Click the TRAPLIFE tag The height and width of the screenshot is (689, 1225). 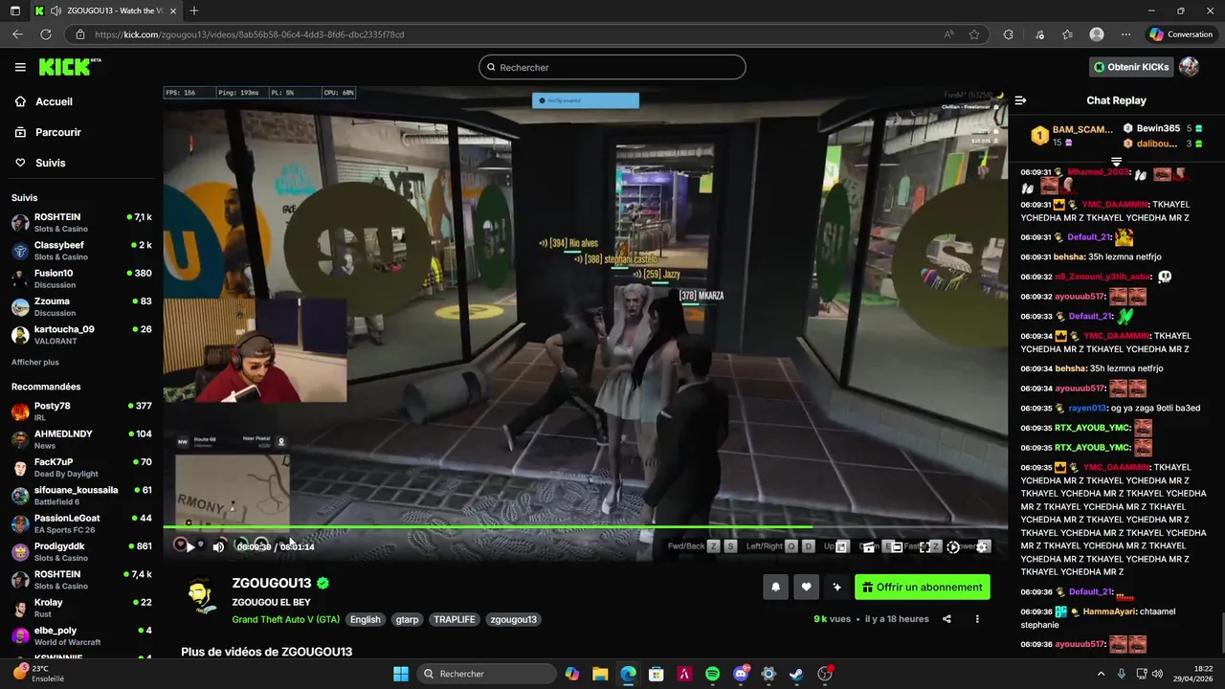pos(455,619)
